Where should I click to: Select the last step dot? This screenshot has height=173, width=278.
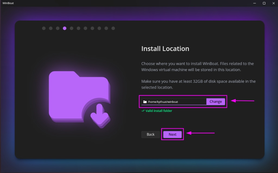click(113, 28)
